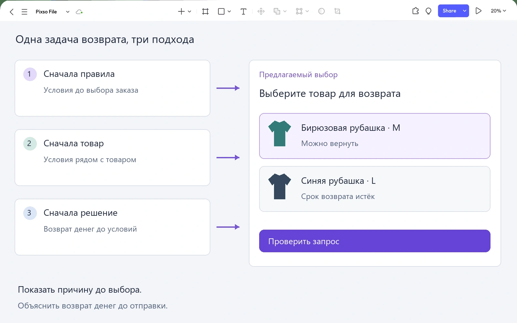Image resolution: width=517 pixels, height=323 pixels.
Task: Open the hamburger main menu
Action: click(24, 12)
